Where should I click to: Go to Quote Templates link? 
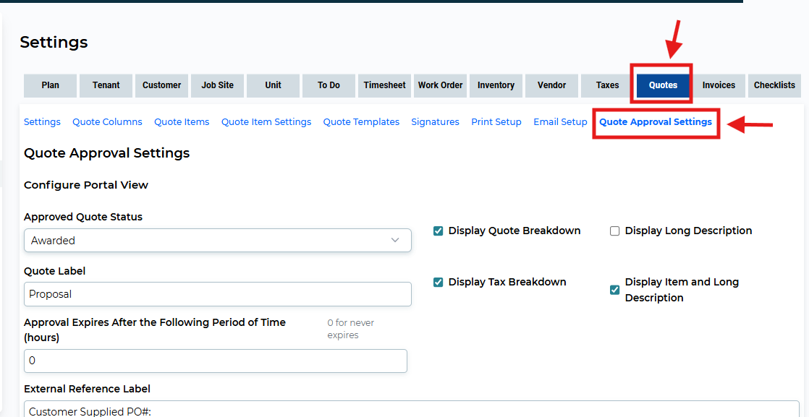(361, 122)
